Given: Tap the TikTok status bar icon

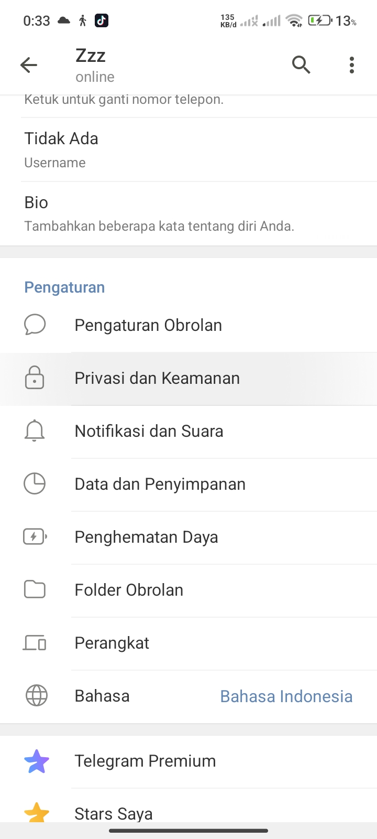Looking at the screenshot, I should (102, 20).
